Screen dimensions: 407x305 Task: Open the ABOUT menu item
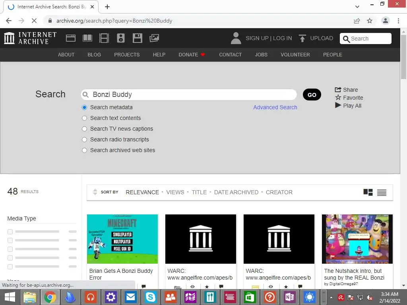[66, 55]
